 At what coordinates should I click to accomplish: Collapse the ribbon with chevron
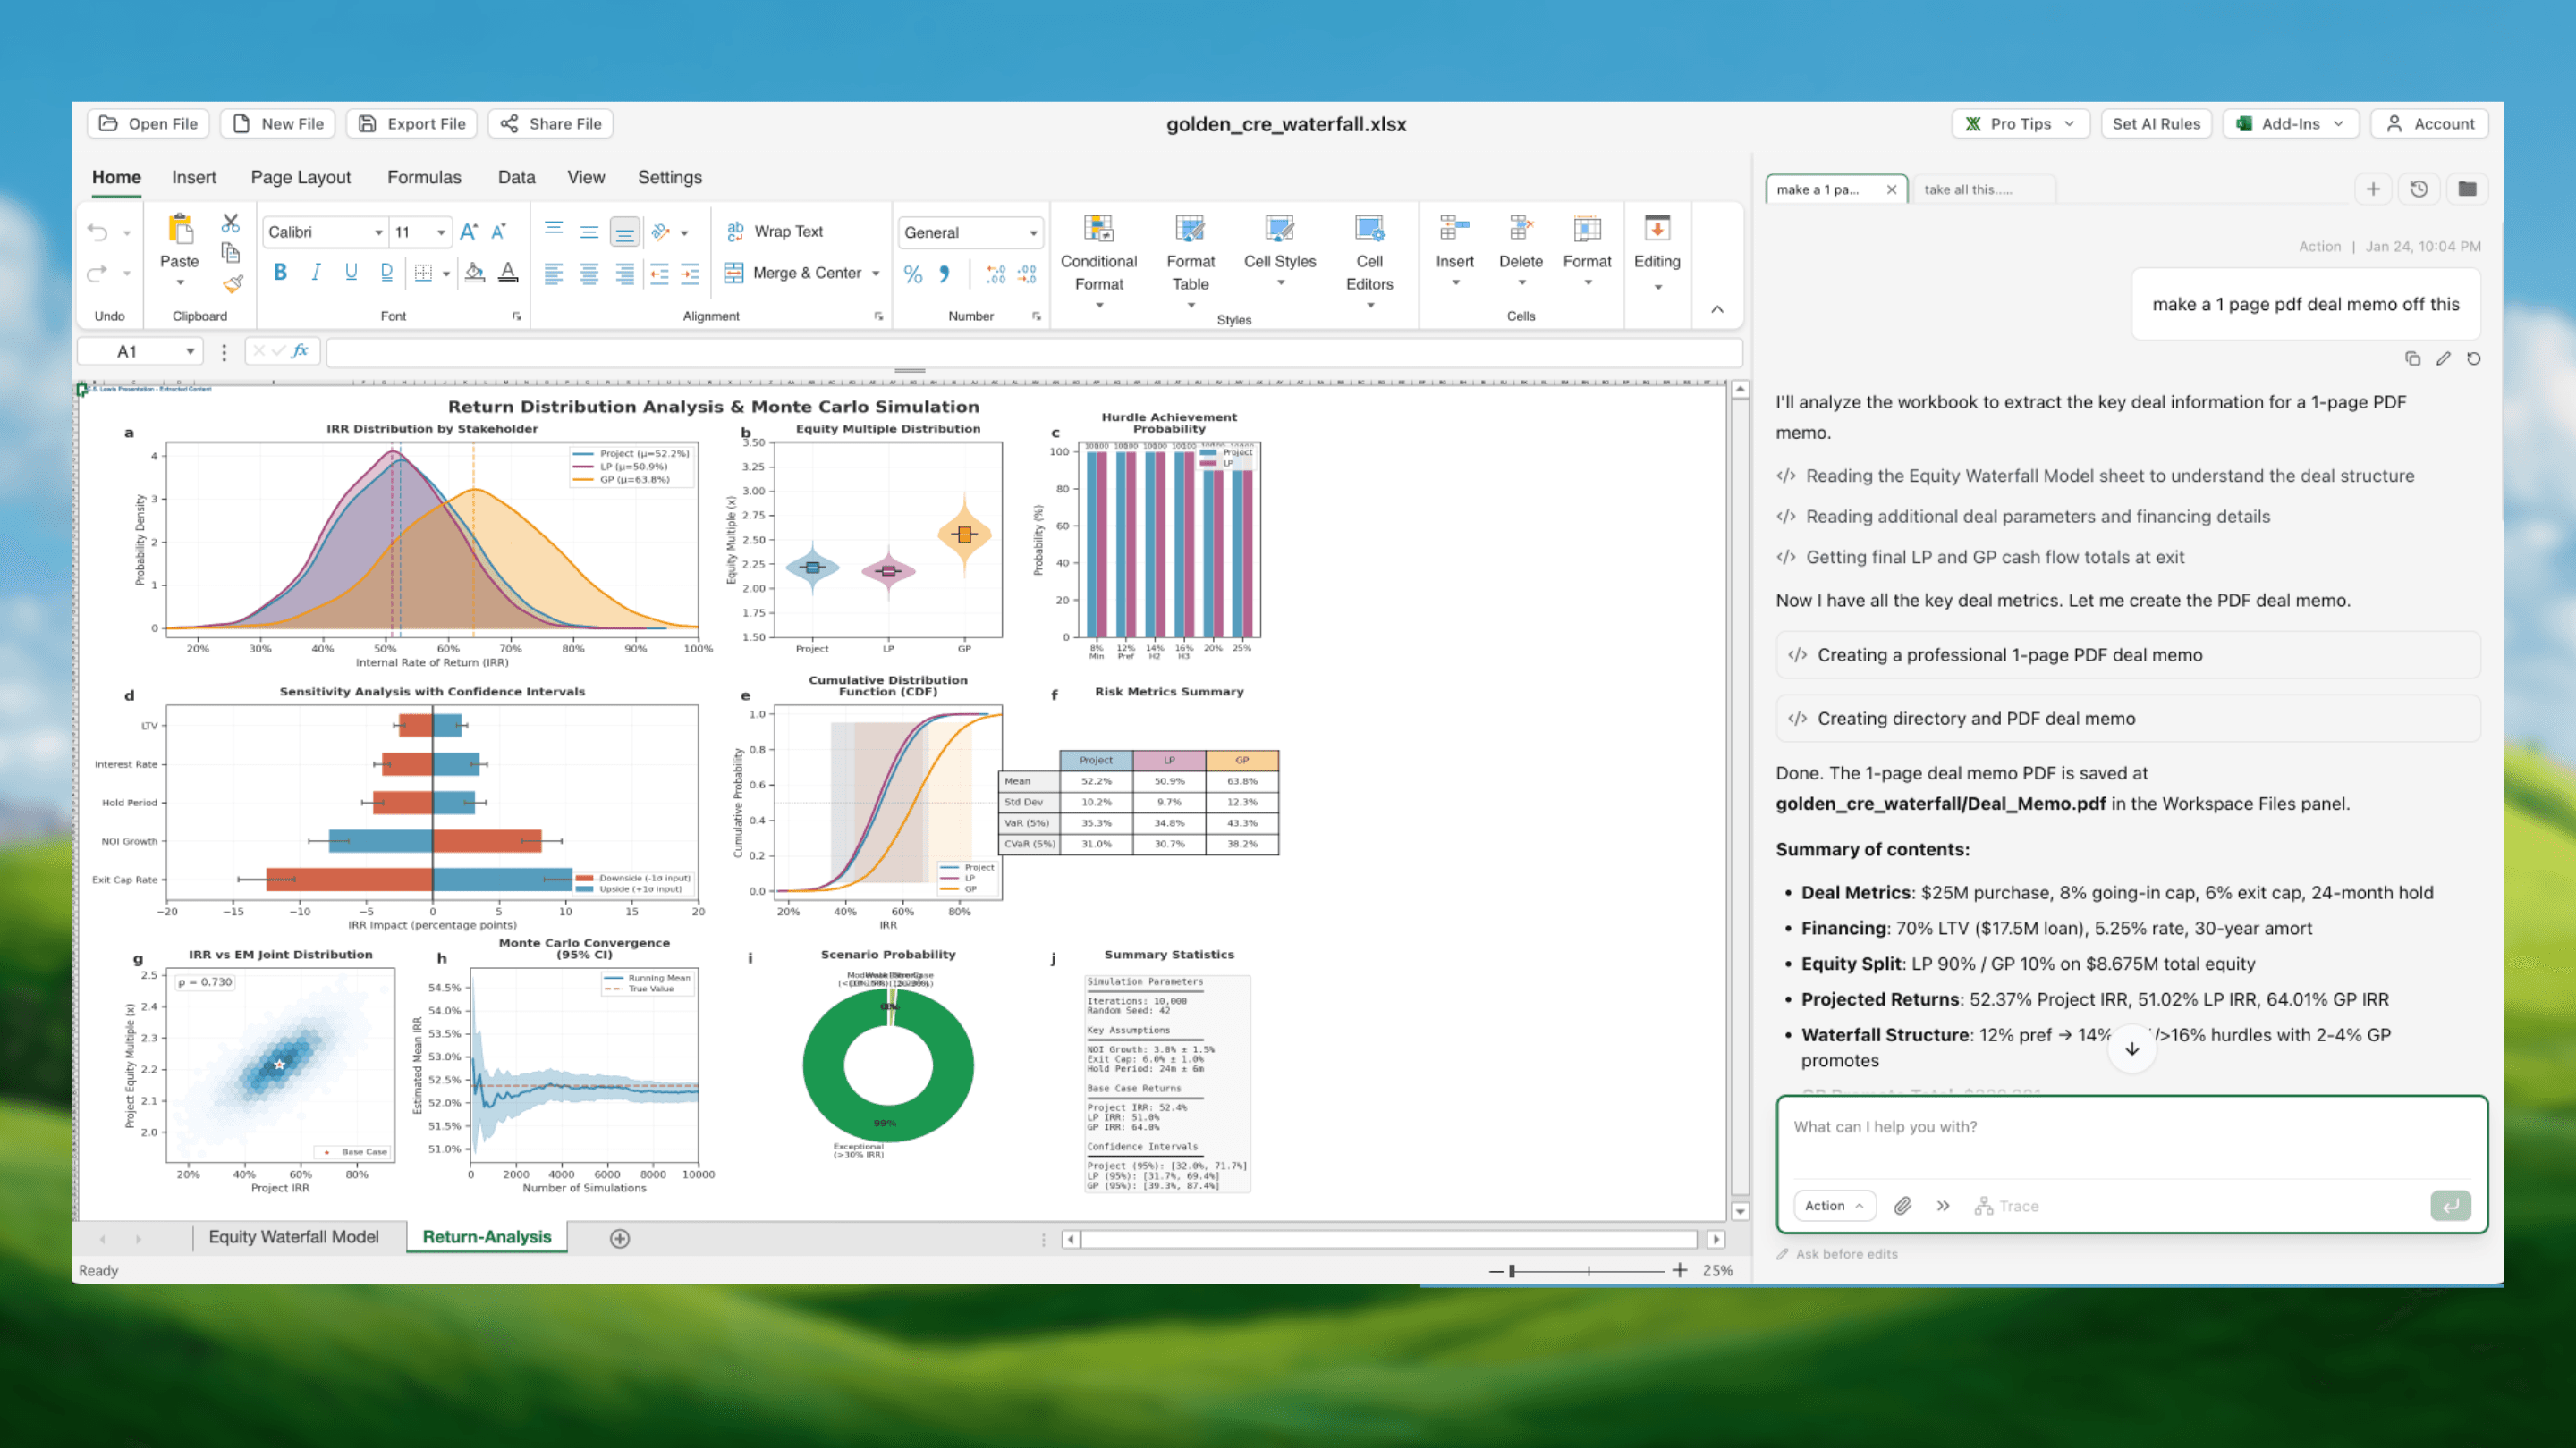click(x=1717, y=310)
